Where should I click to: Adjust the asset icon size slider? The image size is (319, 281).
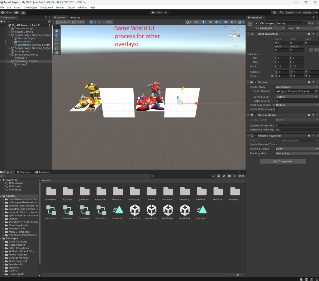click(x=237, y=275)
